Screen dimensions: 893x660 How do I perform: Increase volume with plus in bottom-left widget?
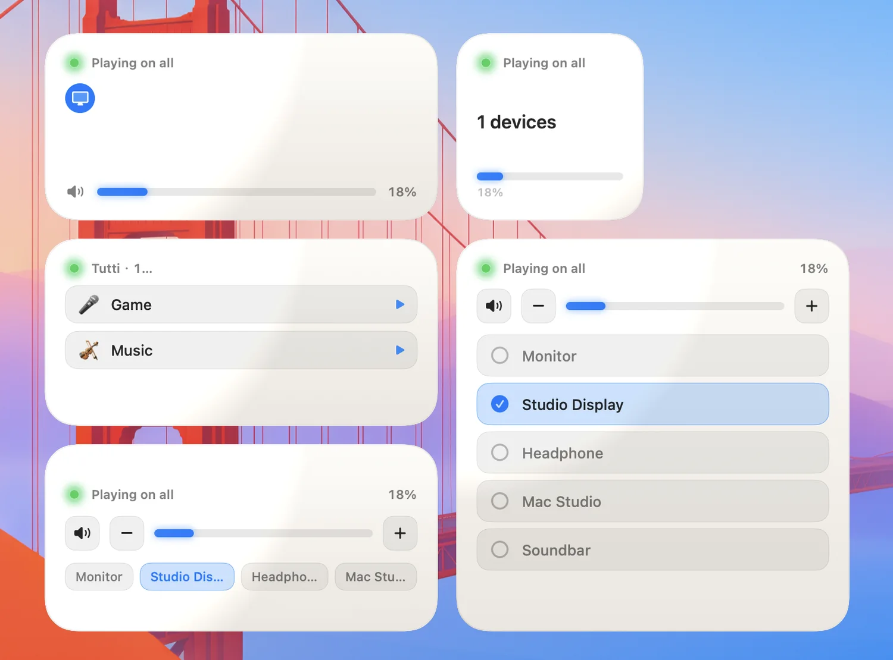(400, 533)
